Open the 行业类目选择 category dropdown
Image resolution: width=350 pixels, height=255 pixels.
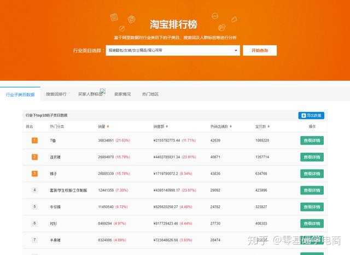[x=173, y=50]
